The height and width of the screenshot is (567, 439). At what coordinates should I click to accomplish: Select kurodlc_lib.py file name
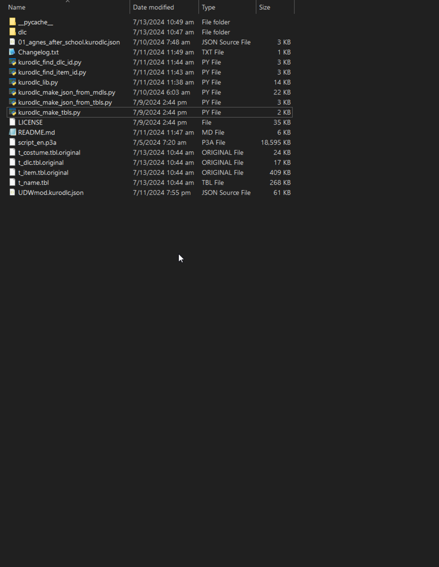click(38, 82)
